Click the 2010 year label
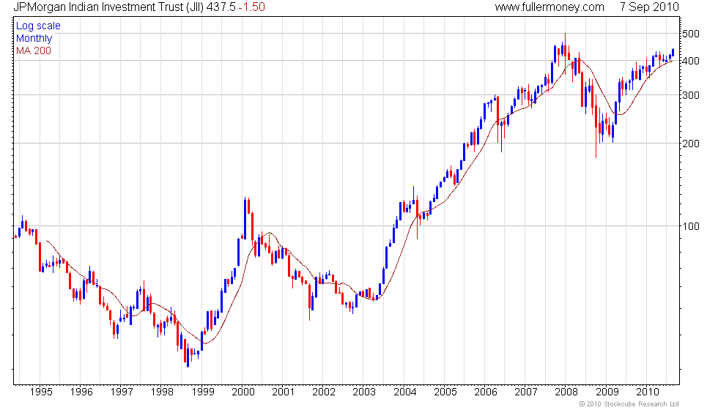The width and height of the screenshot is (718, 410). tap(647, 392)
